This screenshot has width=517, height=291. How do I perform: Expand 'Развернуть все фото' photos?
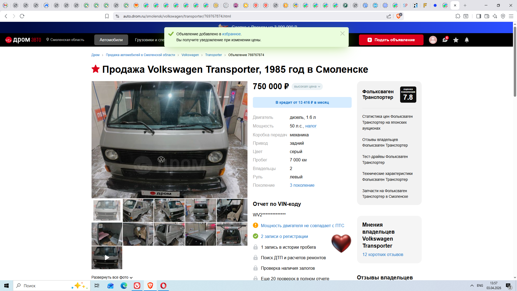click(x=112, y=277)
